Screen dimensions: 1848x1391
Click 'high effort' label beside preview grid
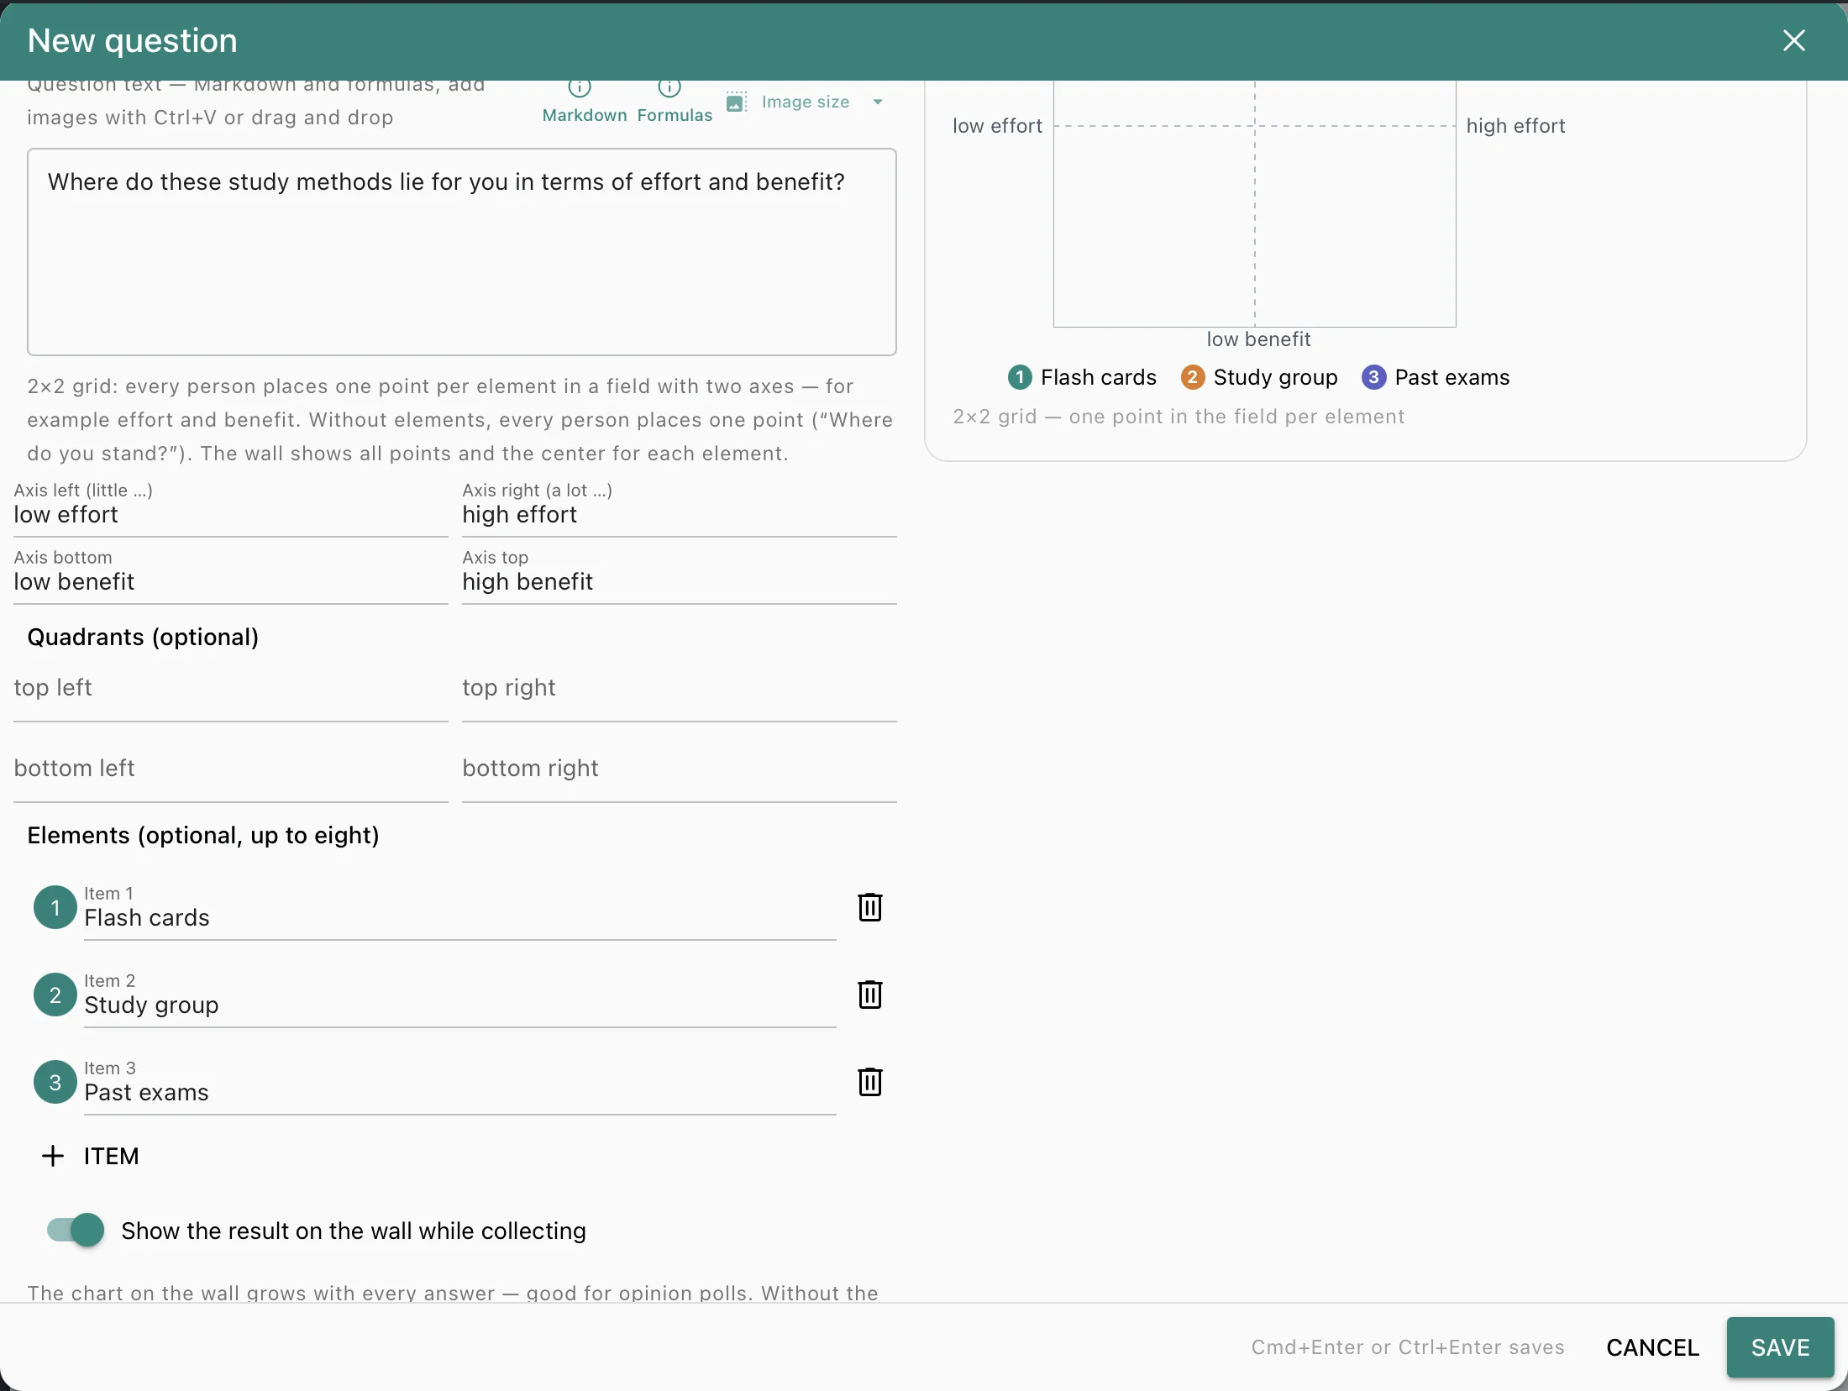click(x=1515, y=126)
